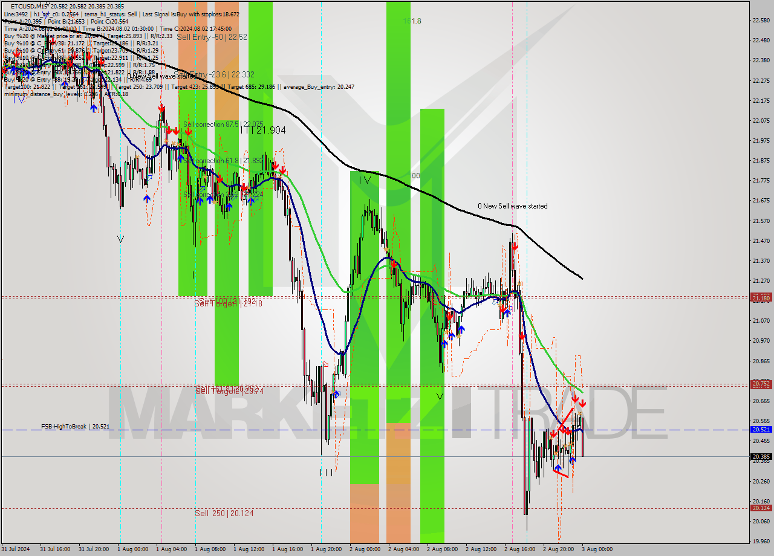Image resolution: width=774 pixels, height=556 pixels.
Task: Click the '2 Aug 20:00' time label
Action: pos(559,549)
